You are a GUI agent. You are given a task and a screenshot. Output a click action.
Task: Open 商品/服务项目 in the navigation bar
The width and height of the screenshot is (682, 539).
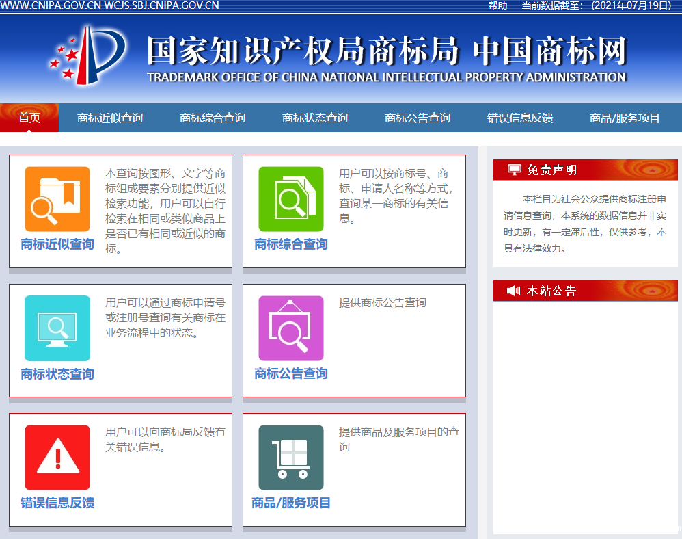point(625,118)
